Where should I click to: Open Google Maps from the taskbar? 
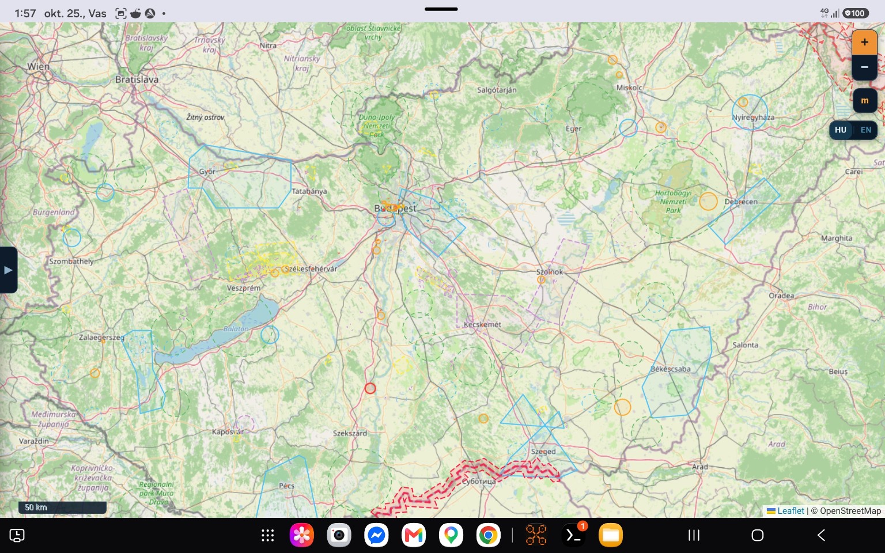pyautogui.click(x=451, y=536)
